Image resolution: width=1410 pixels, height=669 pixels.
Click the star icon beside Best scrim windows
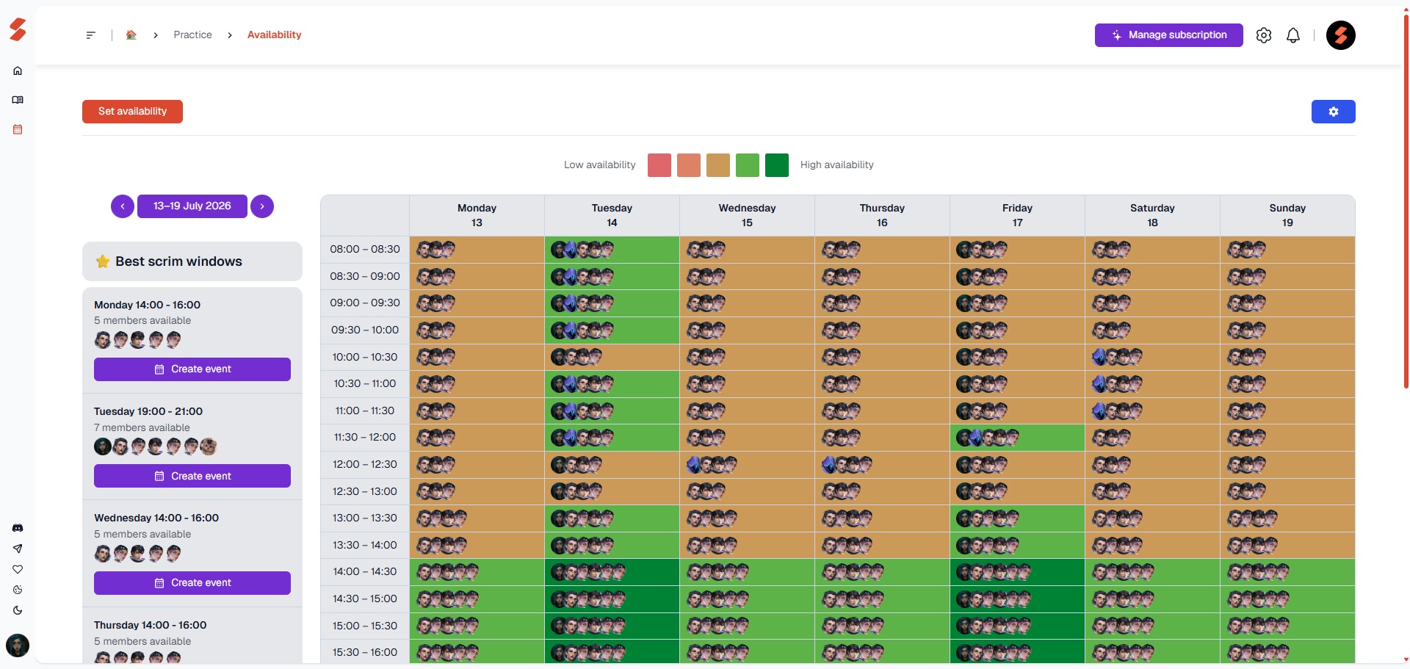click(x=103, y=261)
